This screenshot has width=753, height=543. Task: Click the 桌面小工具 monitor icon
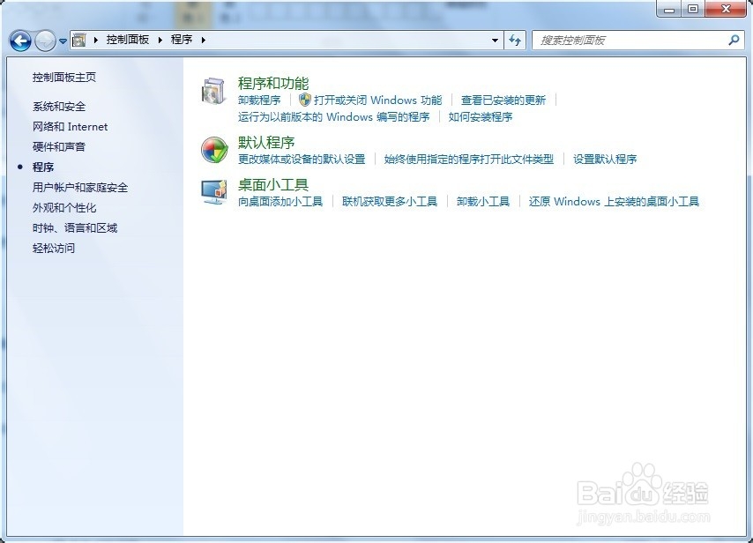click(x=214, y=192)
